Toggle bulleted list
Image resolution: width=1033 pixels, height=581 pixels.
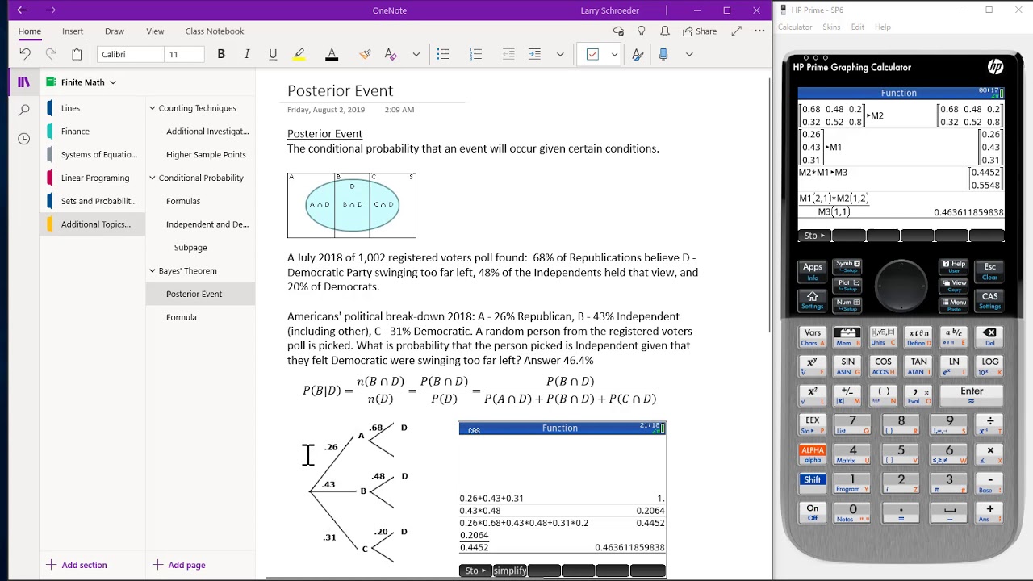click(443, 54)
